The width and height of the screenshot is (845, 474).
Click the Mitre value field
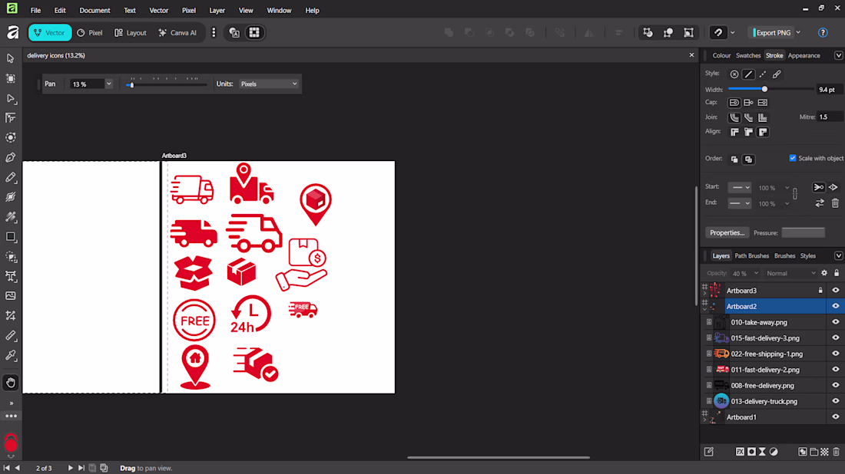click(830, 117)
